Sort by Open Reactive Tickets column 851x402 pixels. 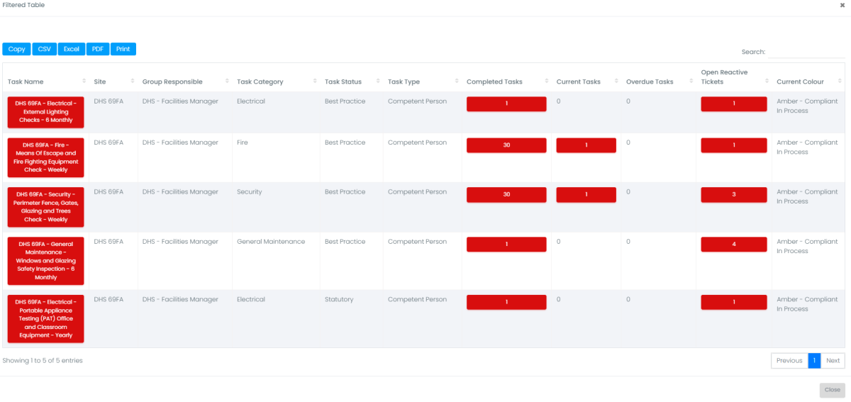click(724, 77)
